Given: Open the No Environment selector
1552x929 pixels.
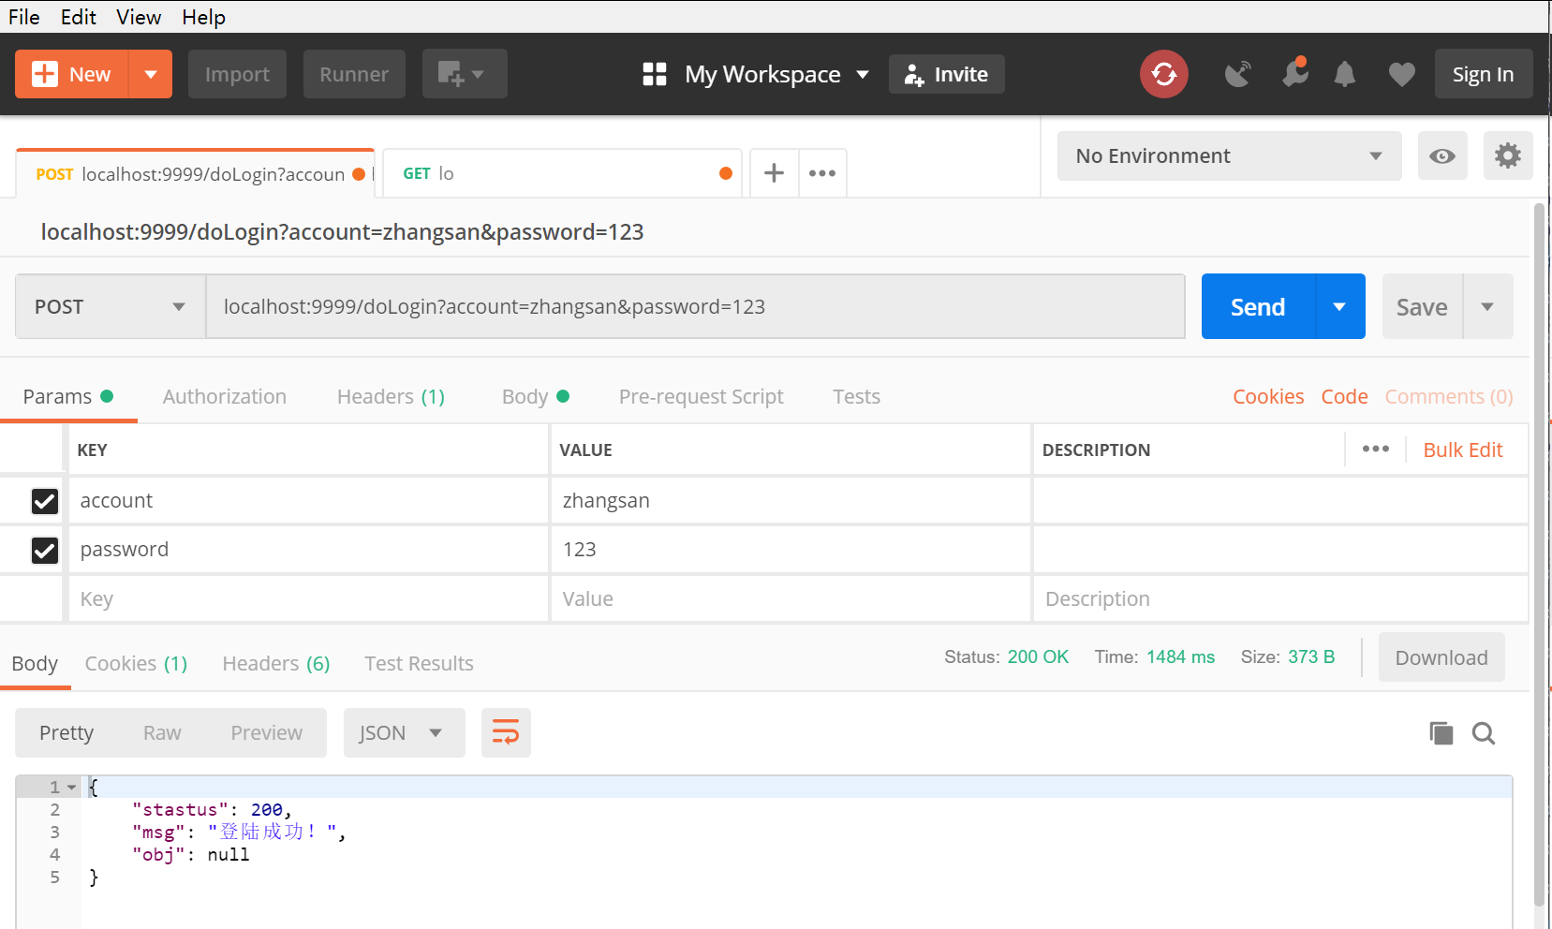Looking at the screenshot, I should tap(1229, 155).
